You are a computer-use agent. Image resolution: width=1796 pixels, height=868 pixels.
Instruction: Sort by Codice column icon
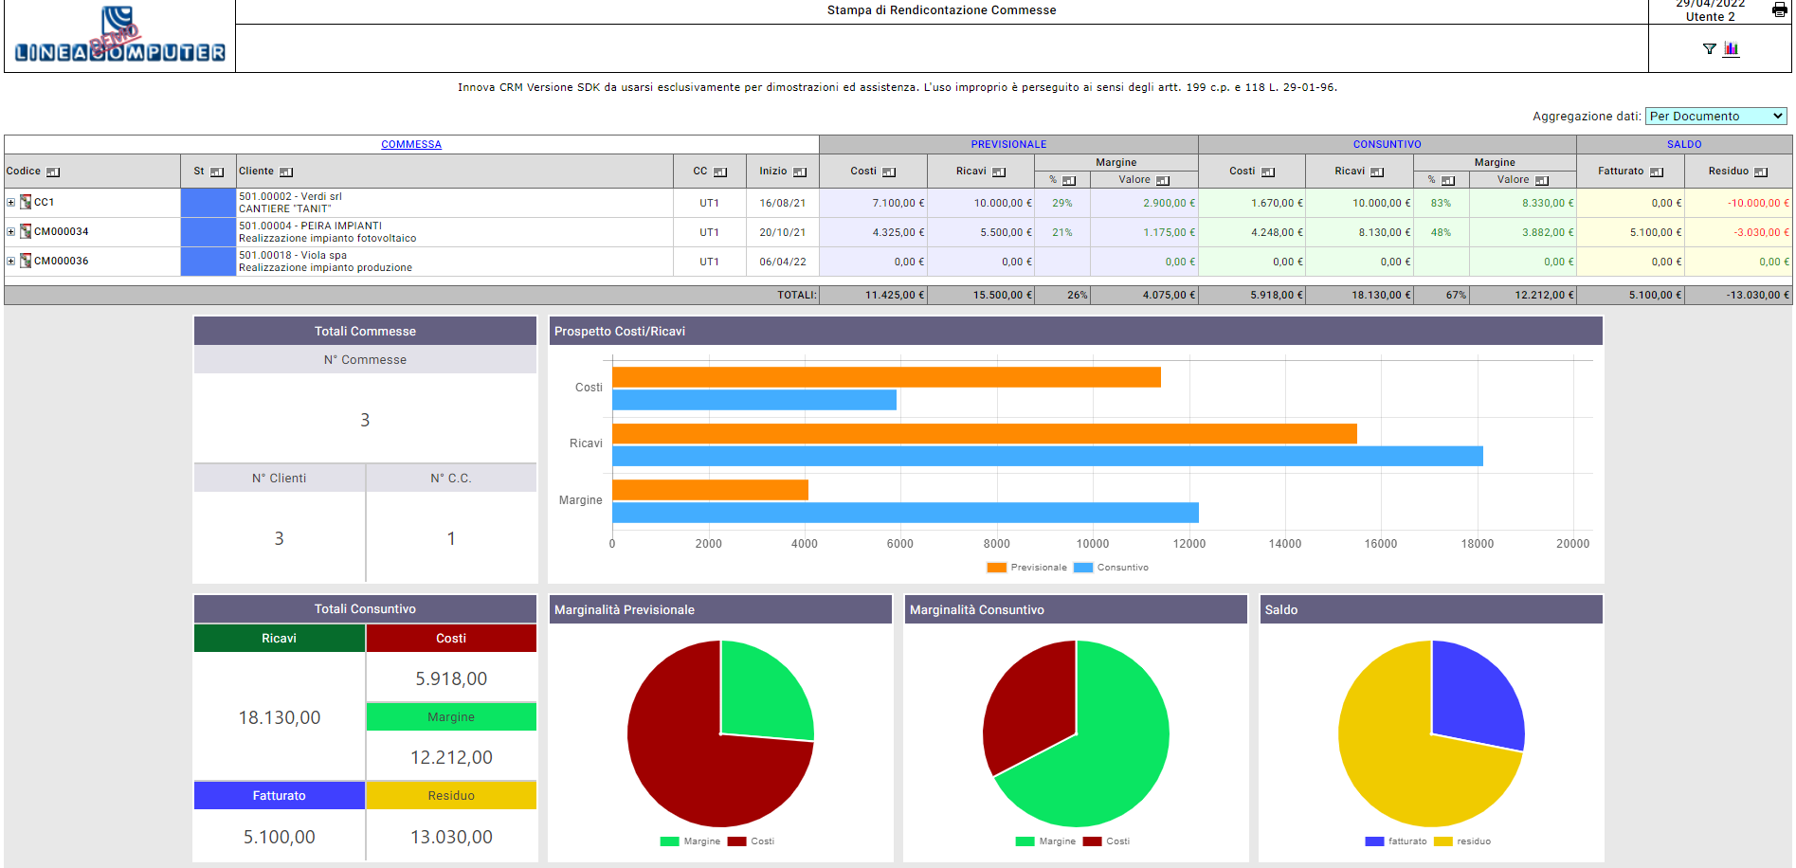click(53, 172)
